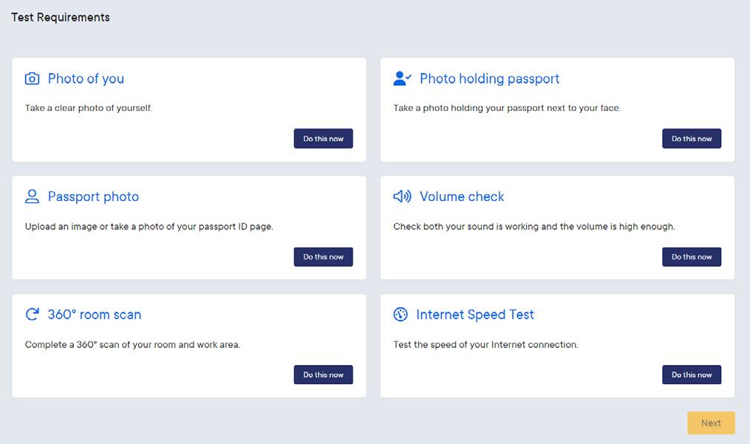Click the speaker icon beside Volume check

coord(402,197)
